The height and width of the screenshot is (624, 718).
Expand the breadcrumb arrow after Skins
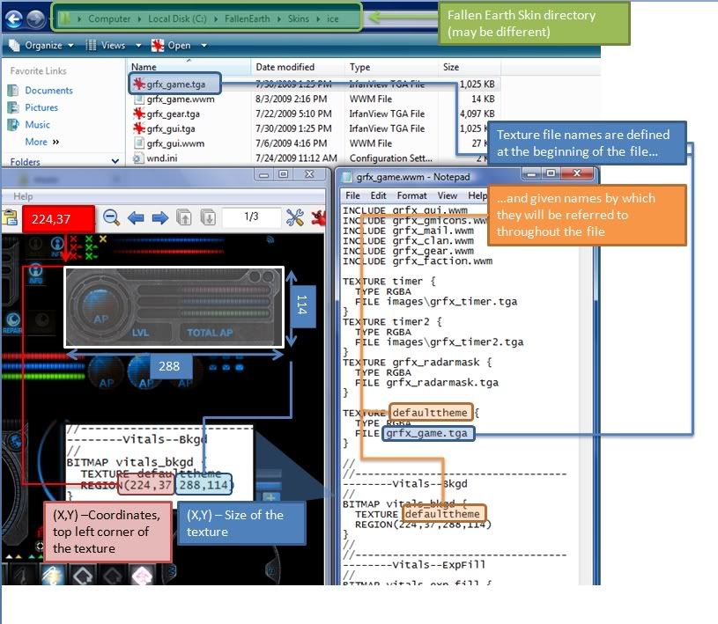[318, 18]
